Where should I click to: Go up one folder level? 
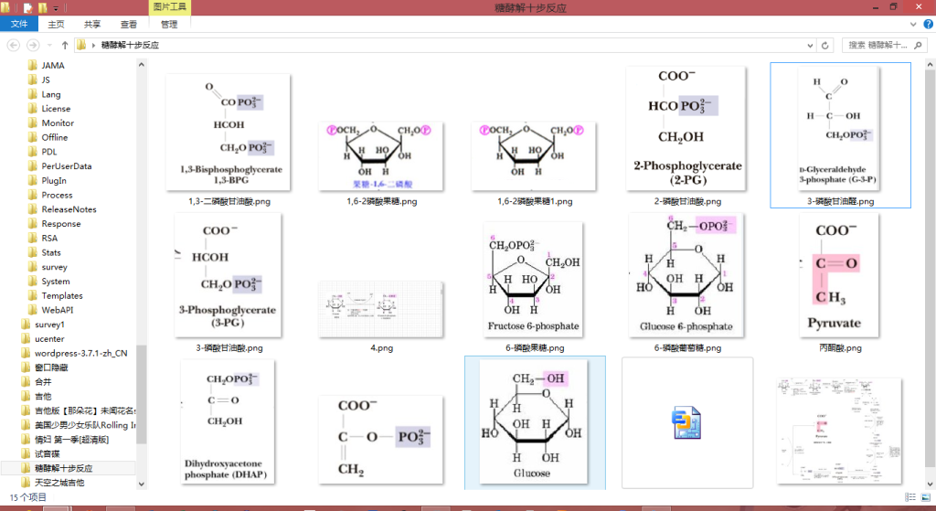tap(65, 44)
